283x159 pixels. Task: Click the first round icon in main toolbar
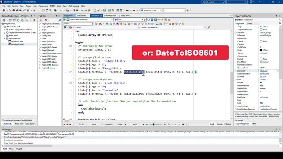pos(4,11)
